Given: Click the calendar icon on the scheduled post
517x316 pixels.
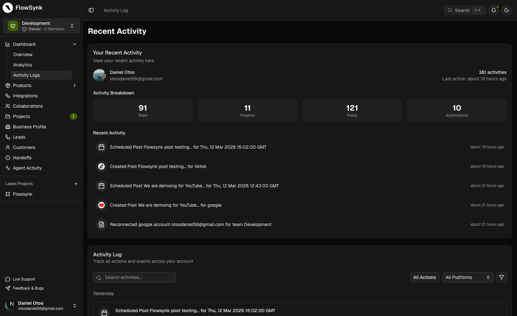Looking at the screenshot, I should click(101, 147).
